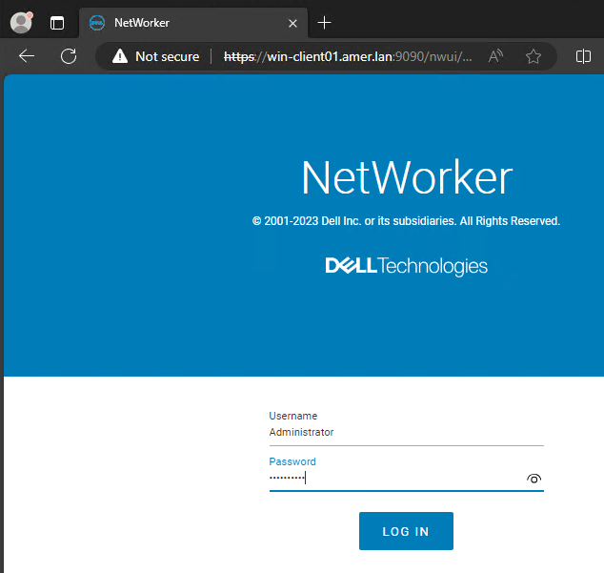Open the split screen icon
The height and width of the screenshot is (573, 604).
point(583,56)
